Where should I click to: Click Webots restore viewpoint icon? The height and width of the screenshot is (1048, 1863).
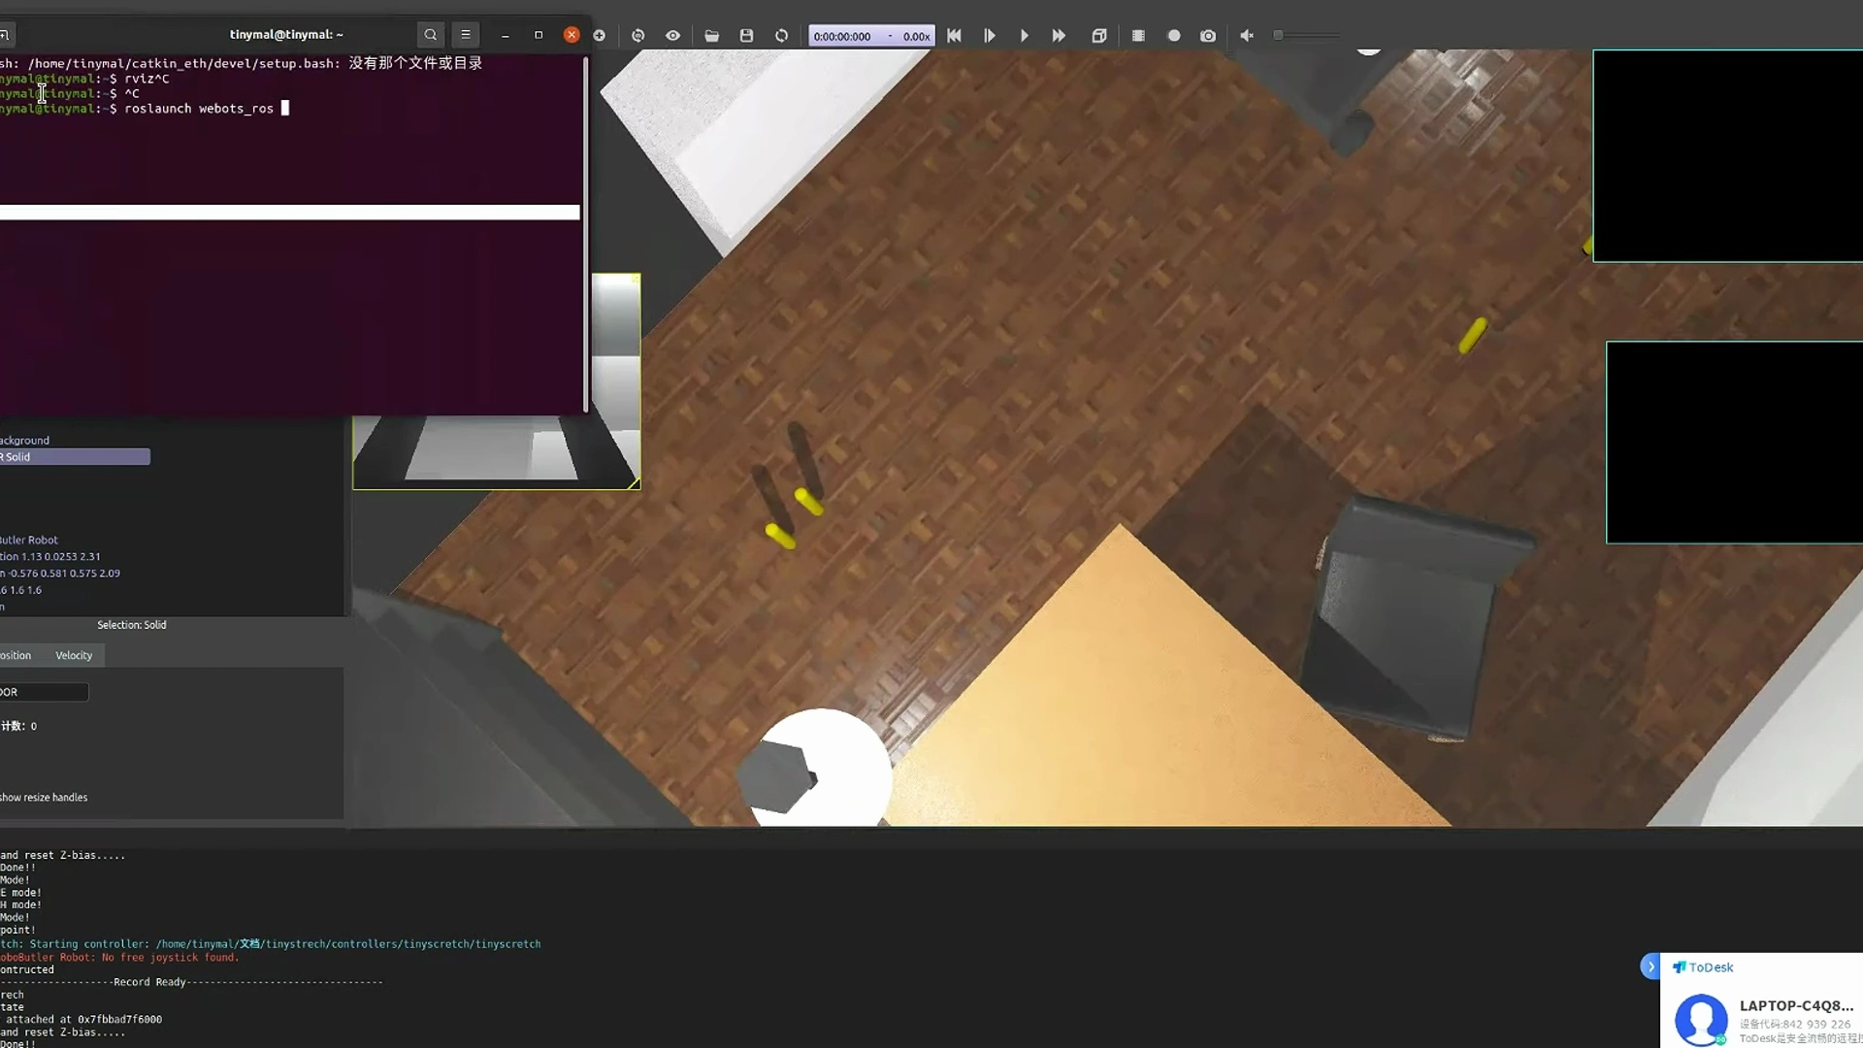tap(637, 36)
